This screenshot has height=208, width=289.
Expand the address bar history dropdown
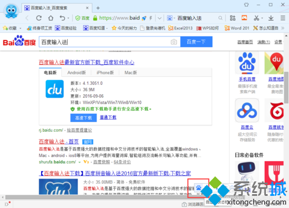(160, 18)
